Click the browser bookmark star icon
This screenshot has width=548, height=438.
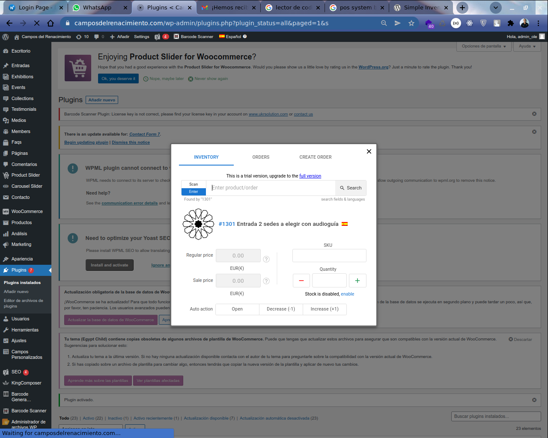pos(411,23)
